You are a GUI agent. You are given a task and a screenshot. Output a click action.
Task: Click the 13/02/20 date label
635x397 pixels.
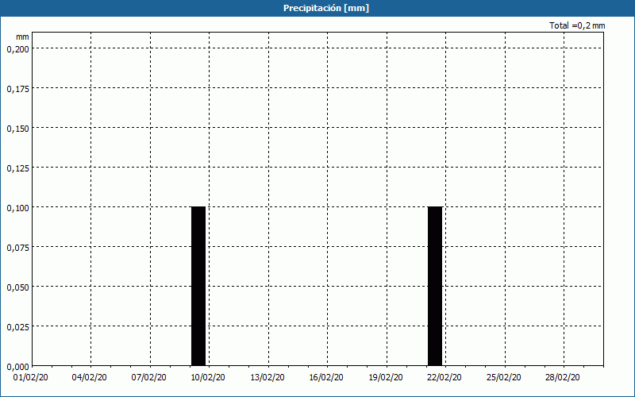(267, 378)
